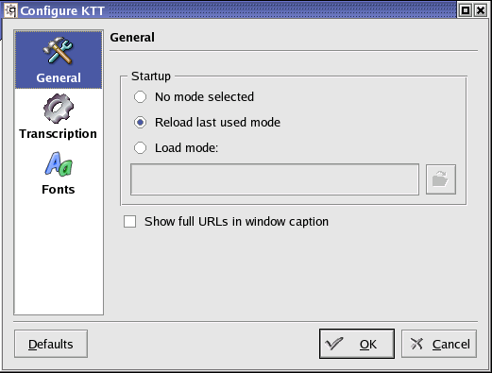Image resolution: width=492 pixels, height=373 pixels.
Task: Click the folder browse icon beside the mode field
Action: click(x=441, y=179)
